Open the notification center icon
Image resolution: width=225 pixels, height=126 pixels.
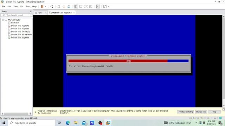click(x=220, y=123)
